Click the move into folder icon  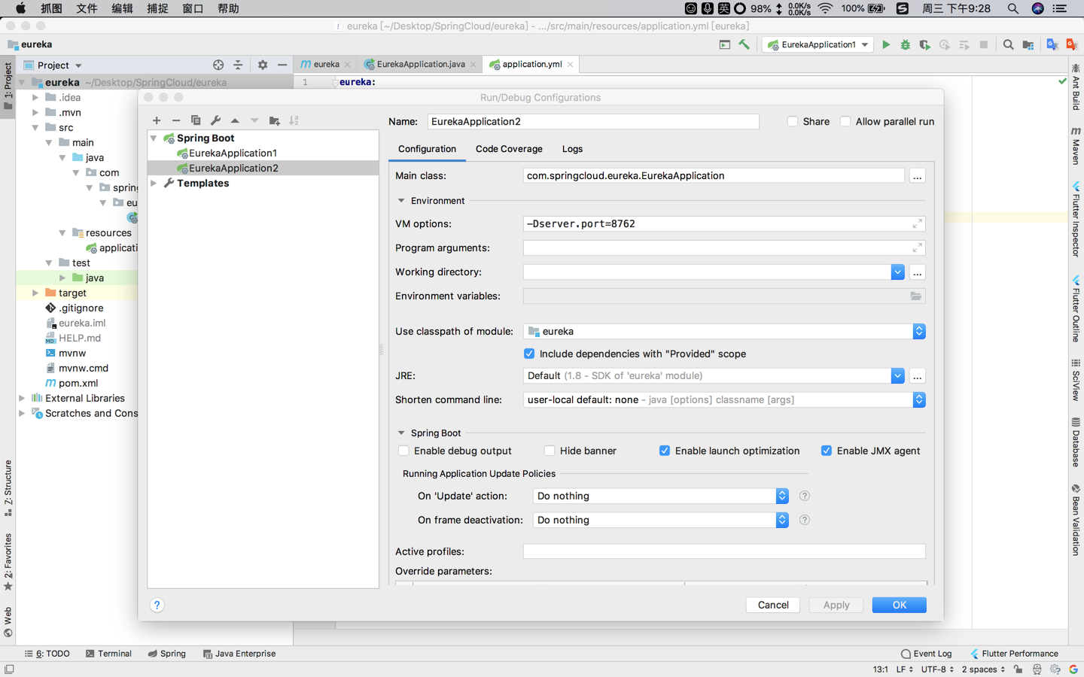point(274,120)
